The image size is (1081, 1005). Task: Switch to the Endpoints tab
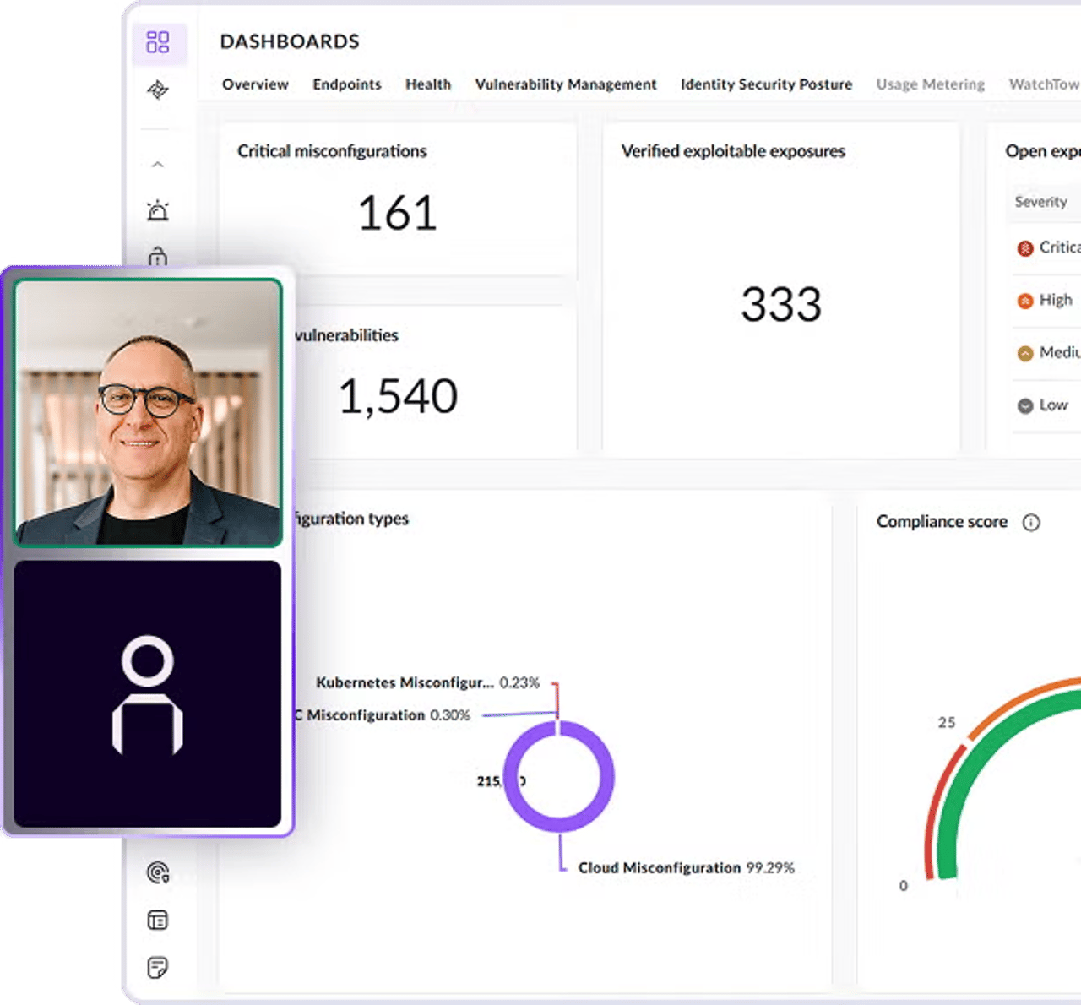(347, 84)
